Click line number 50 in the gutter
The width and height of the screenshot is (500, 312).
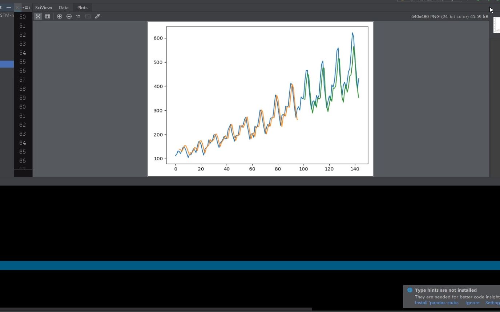coord(23,17)
